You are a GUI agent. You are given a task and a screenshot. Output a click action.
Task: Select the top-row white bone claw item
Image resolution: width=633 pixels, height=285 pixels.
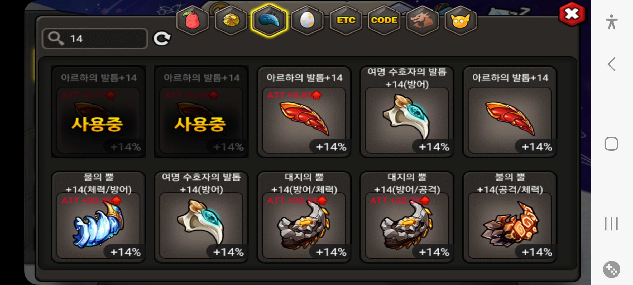[407, 112]
